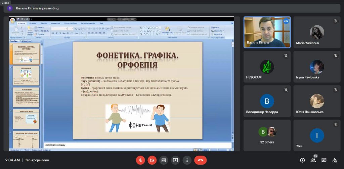Click the Present now screen-share icon
This screenshot has height=169, width=344.
point(175,160)
